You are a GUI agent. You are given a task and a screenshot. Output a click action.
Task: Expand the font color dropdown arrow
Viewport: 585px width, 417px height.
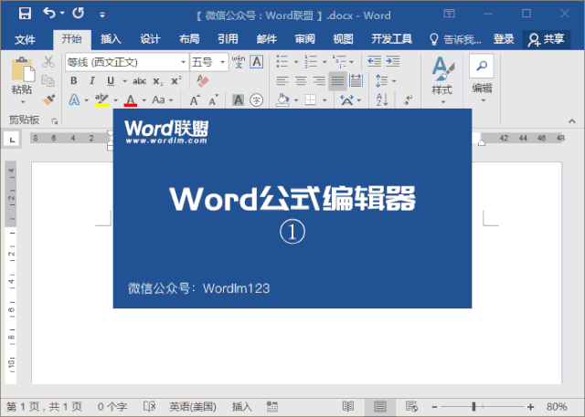click(x=144, y=99)
